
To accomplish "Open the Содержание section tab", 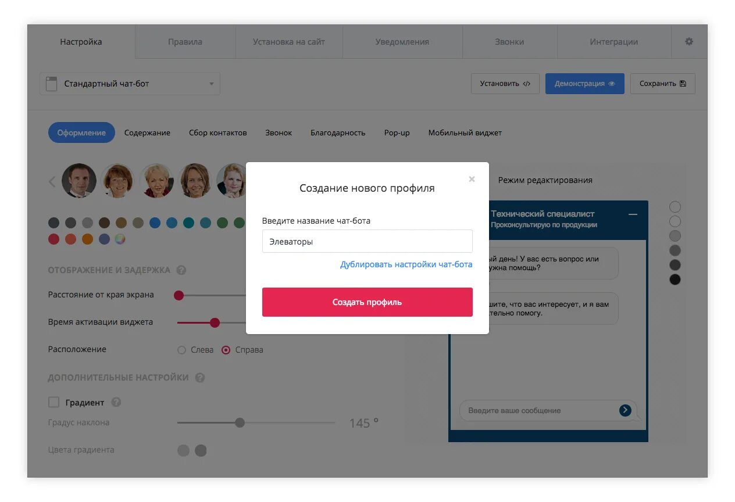I will pyautogui.click(x=147, y=132).
